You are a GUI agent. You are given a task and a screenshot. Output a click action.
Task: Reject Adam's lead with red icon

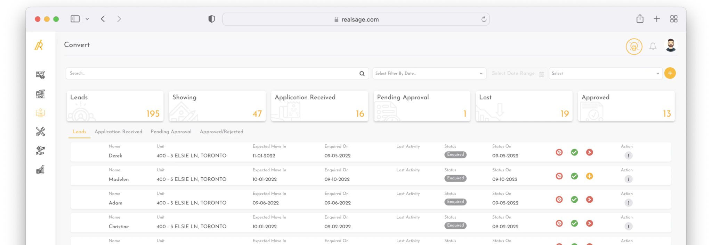[x=559, y=200]
